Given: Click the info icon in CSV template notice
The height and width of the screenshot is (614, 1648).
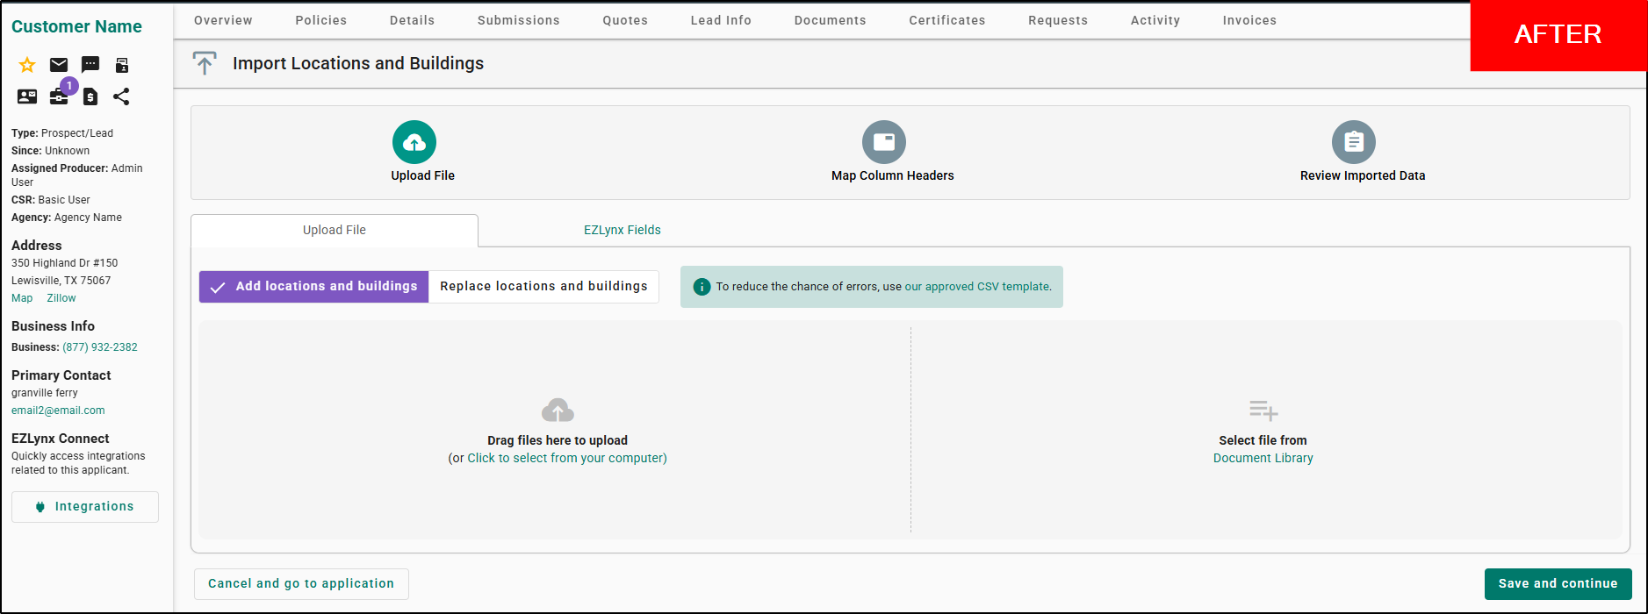Looking at the screenshot, I should [x=702, y=287].
